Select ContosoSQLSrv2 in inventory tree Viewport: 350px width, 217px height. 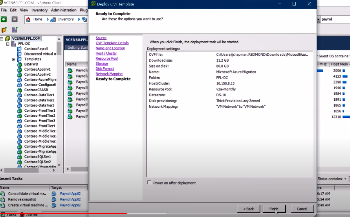click(37, 162)
